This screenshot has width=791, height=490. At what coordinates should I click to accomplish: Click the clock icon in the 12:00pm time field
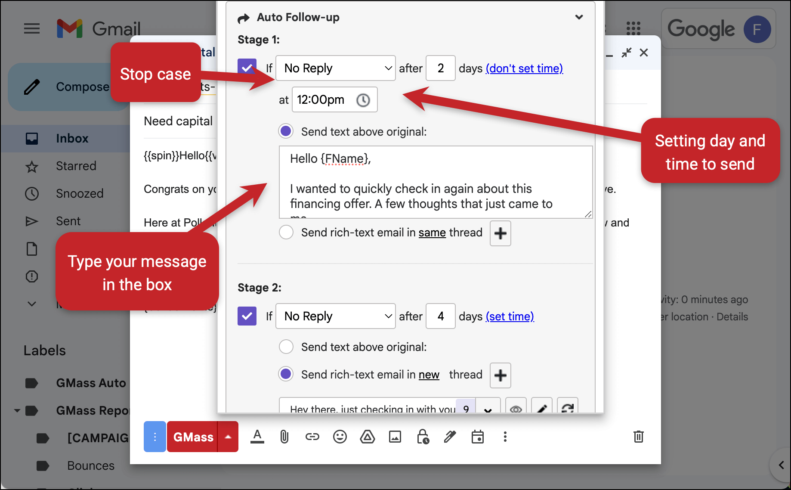(x=363, y=100)
